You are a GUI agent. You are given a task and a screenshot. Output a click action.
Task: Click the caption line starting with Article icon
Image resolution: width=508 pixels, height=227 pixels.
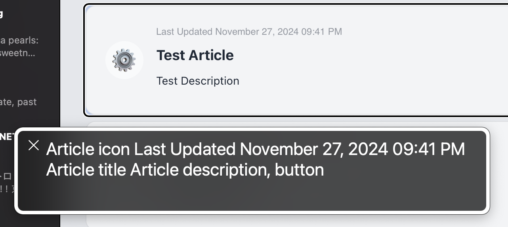click(x=255, y=149)
